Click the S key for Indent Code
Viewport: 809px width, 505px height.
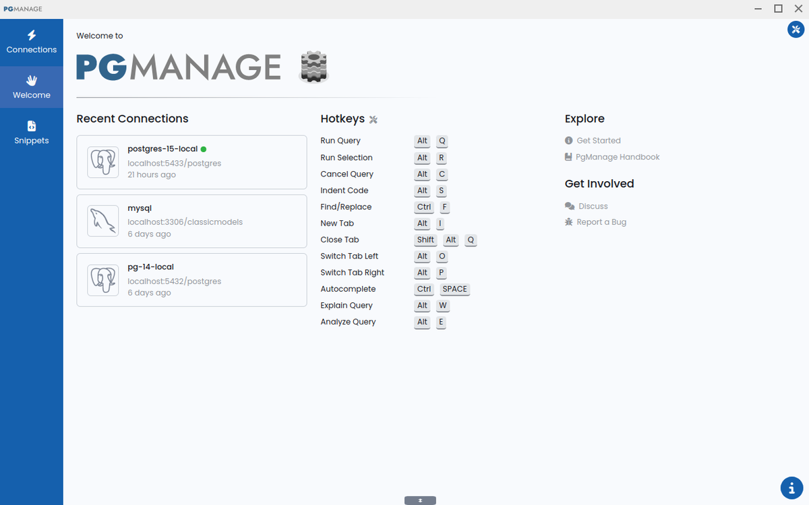tap(441, 191)
